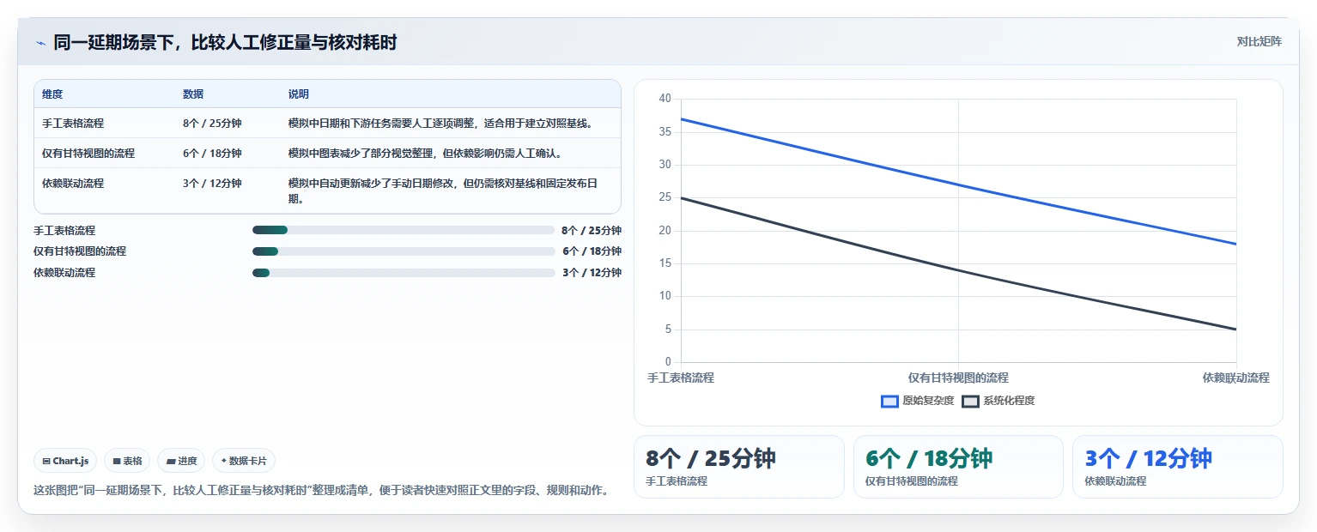Viewport: 1317px width, 532px height.
Task: Click the y-axis value 40
Action: point(665,99)
